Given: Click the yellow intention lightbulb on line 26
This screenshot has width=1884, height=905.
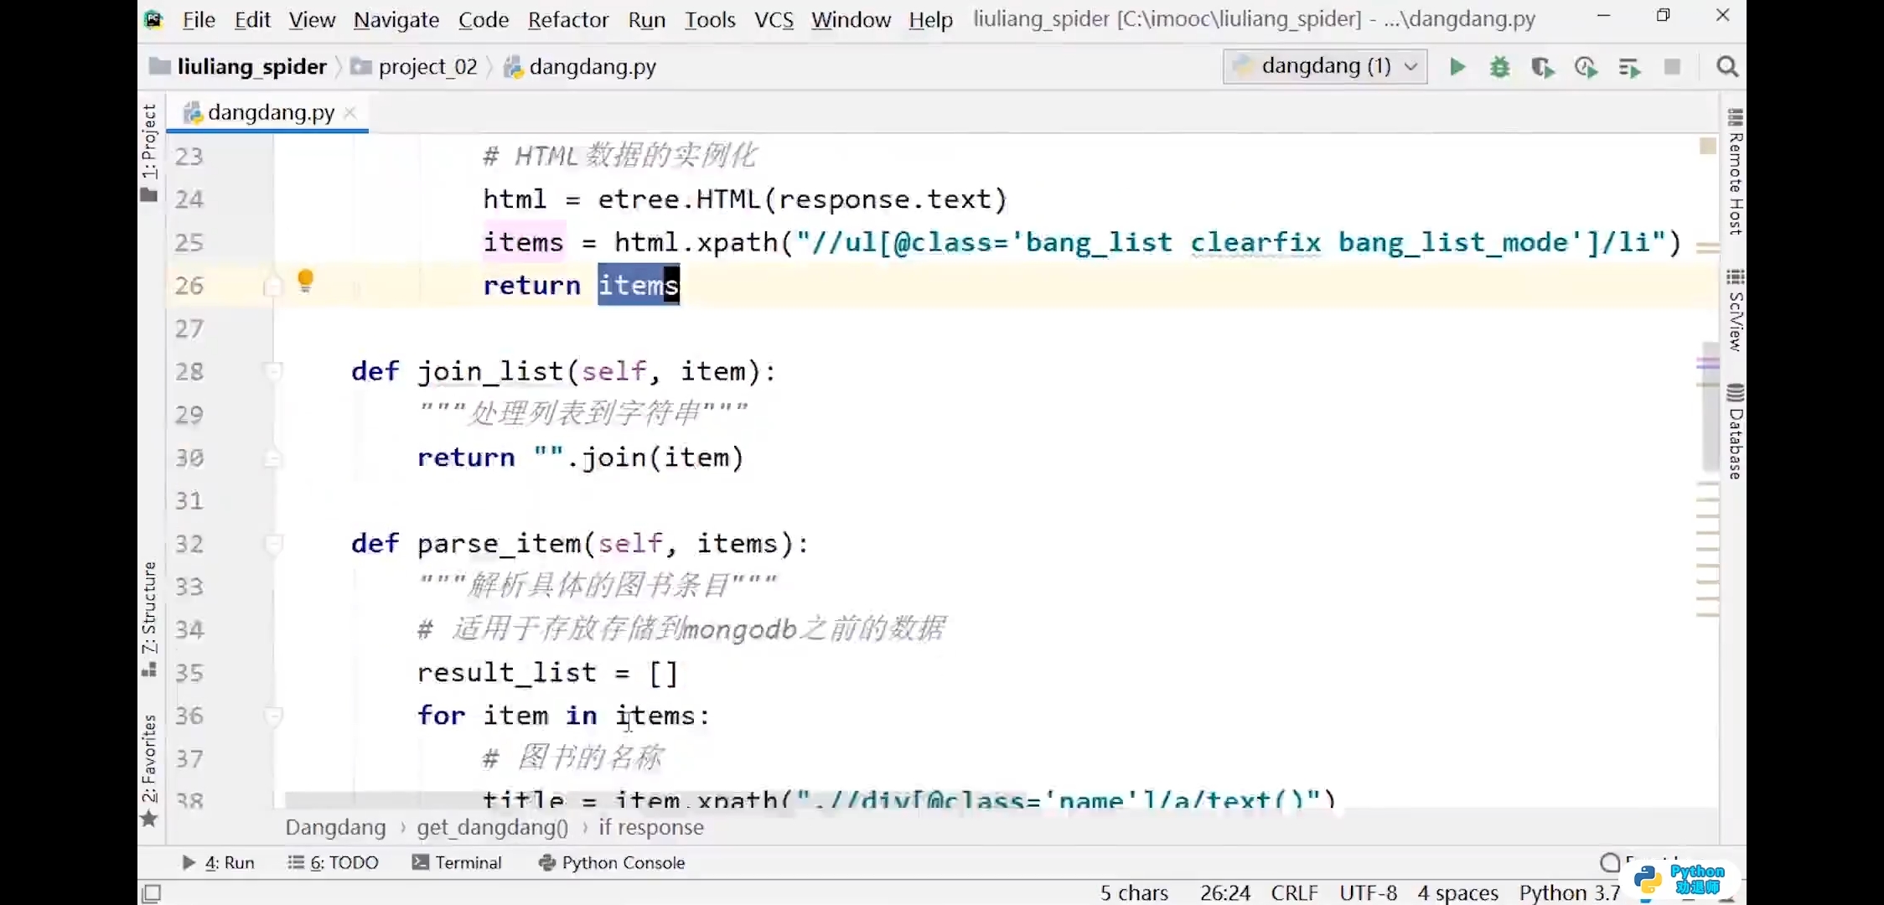Looking at the screenshot, I should pyautogui.click(x=306, y=280).
